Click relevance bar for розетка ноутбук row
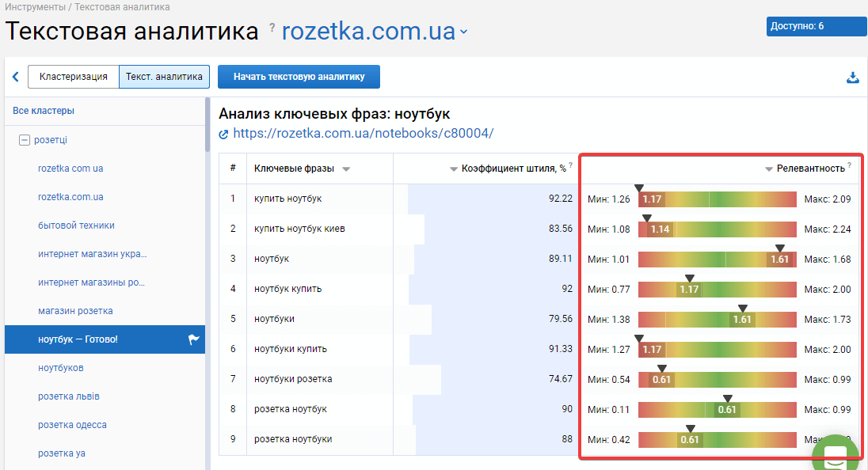This screenshot has width=868, height=470. tap(717, 410)
